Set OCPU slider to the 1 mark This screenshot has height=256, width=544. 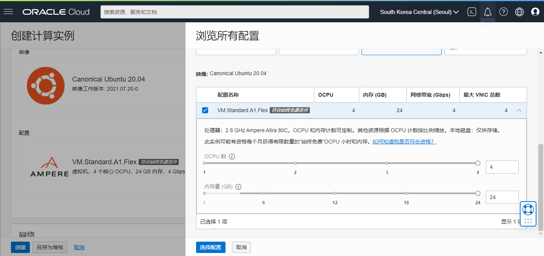[204, 163]
